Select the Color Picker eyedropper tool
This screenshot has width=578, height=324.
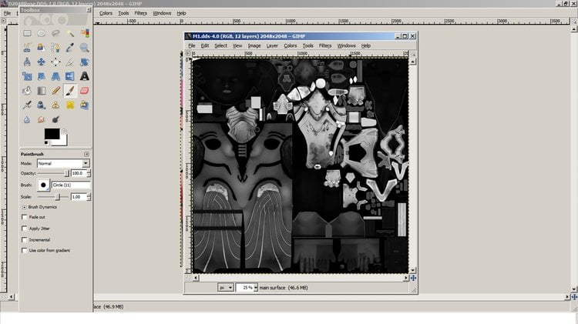[70, 48]
